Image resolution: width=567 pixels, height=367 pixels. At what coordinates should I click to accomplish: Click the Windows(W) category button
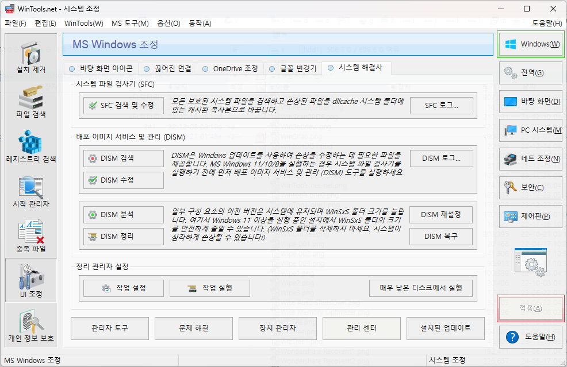(x=530, y=44)
